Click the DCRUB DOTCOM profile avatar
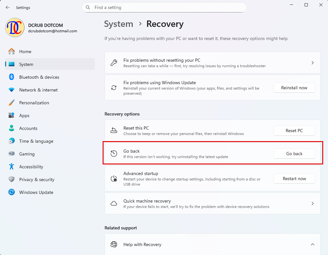This screenshot has width=328, height=255. [15, 28]
